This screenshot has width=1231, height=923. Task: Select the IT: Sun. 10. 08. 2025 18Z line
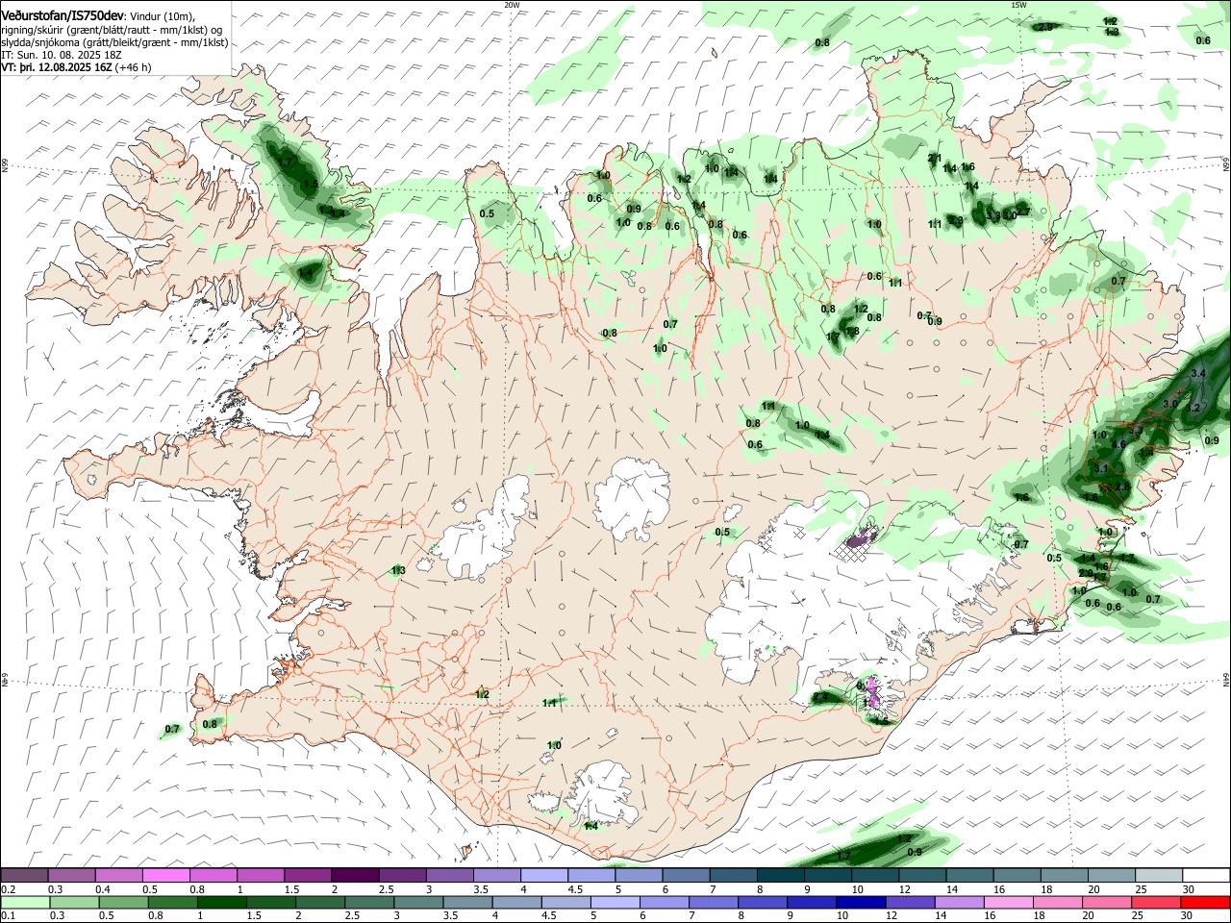click(x=62, y=55)
